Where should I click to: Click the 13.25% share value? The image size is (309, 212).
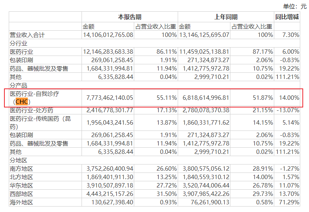(167, 177)
